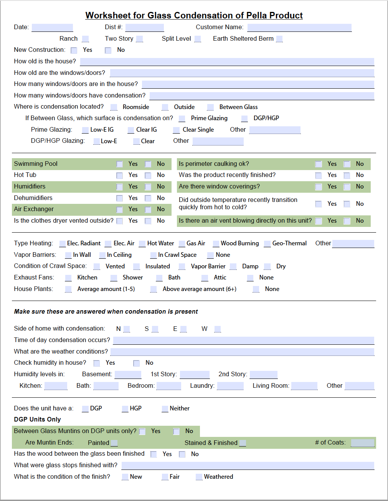Image resolution: width=388 pixels, height=501 pixels.
Task: Click the Customer Name field
Action: click(x=299, y=27)
